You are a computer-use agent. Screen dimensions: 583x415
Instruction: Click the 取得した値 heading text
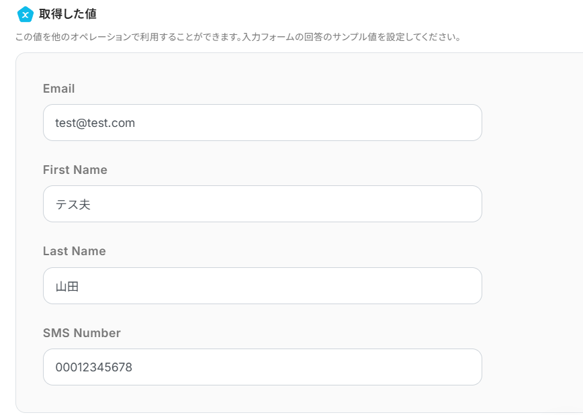[x=67, y=14]
